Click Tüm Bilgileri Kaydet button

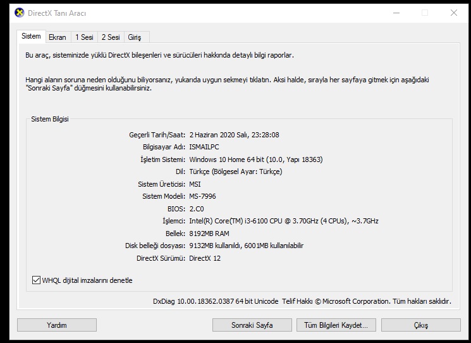pyautogui.click(x=336, y=325)
